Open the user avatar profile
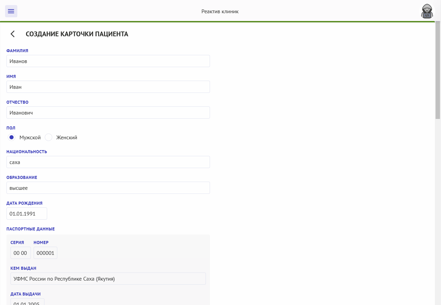 pos(427,12)
